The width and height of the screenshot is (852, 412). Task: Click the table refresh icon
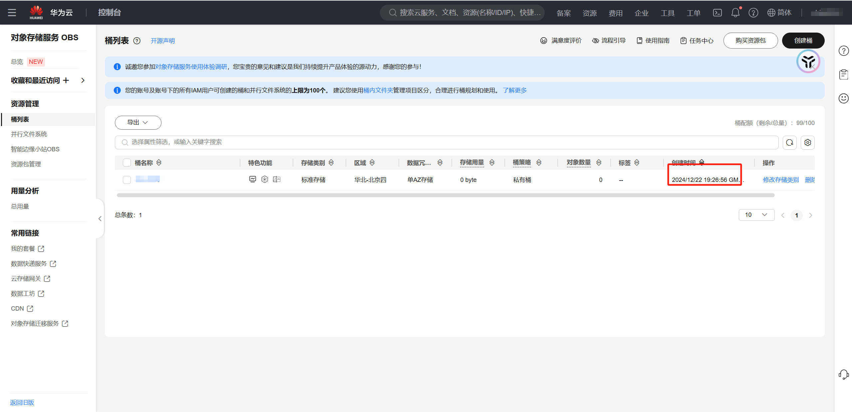(x=789, y=143)
